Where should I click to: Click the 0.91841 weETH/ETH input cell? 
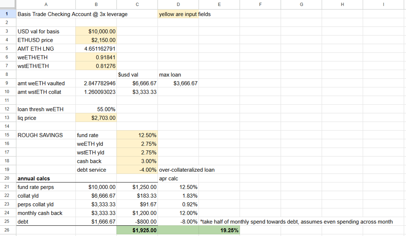coord(96,57)
